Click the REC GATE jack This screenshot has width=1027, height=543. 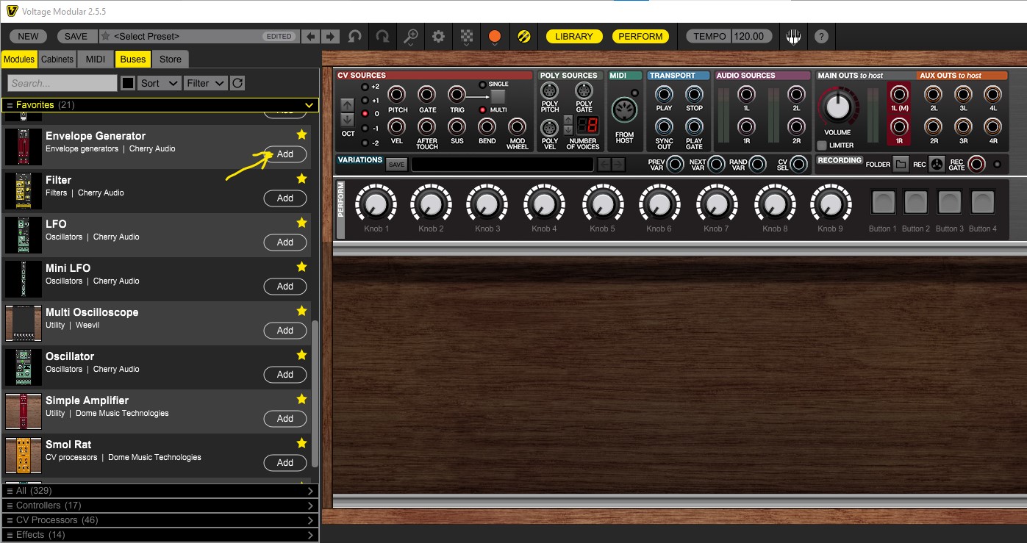pos(976,164)
